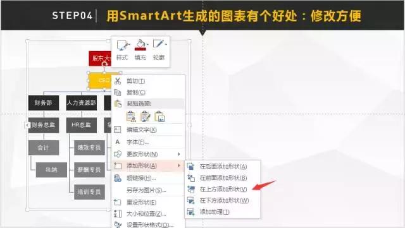Open the 样式 style gallery icon

(x=122, y=45)
